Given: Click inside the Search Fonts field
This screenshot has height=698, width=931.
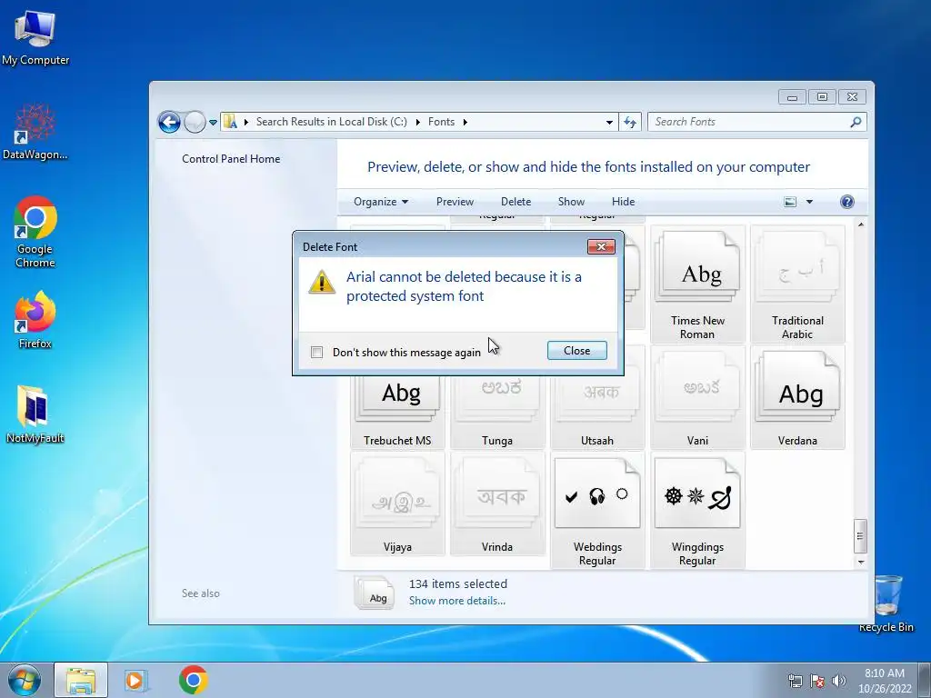Looking at the screenshot, I should tap(748, 122).
